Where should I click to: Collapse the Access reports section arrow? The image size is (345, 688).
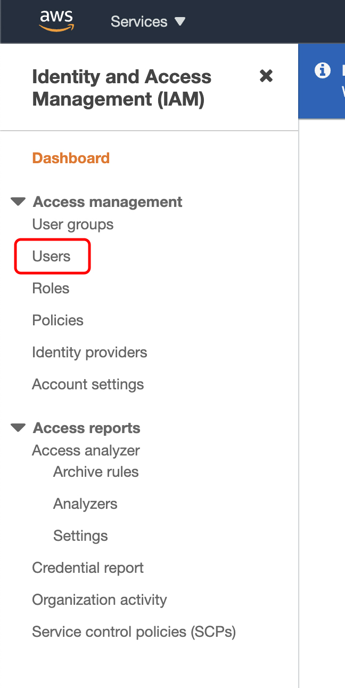(x=18, y=428)
